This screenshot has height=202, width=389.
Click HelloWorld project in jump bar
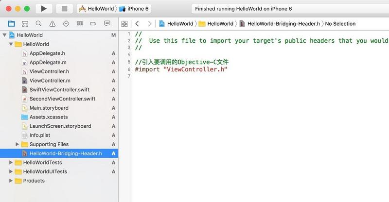coord(176,23)
